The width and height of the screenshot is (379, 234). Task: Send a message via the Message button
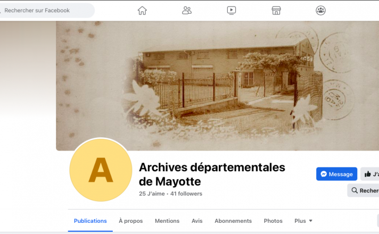336,174
